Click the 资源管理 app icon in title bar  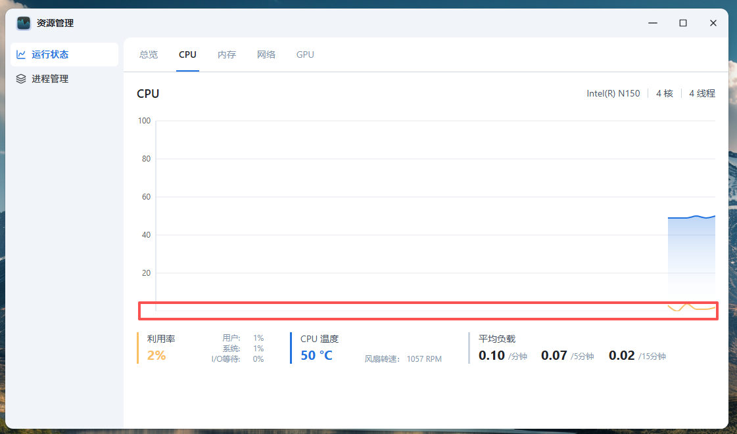24,23
